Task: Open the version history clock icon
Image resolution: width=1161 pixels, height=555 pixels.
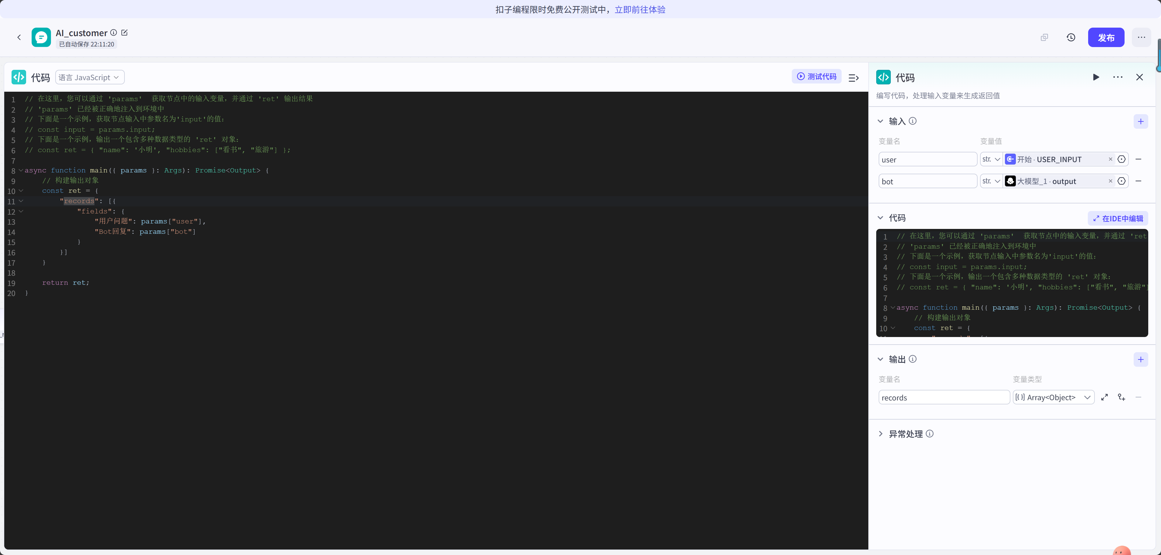Action: point(1071,37)
